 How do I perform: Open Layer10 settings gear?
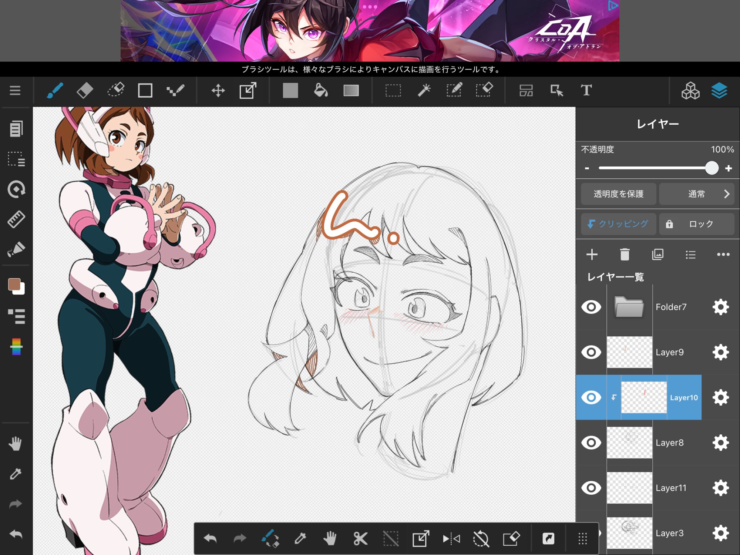(720, 397)
